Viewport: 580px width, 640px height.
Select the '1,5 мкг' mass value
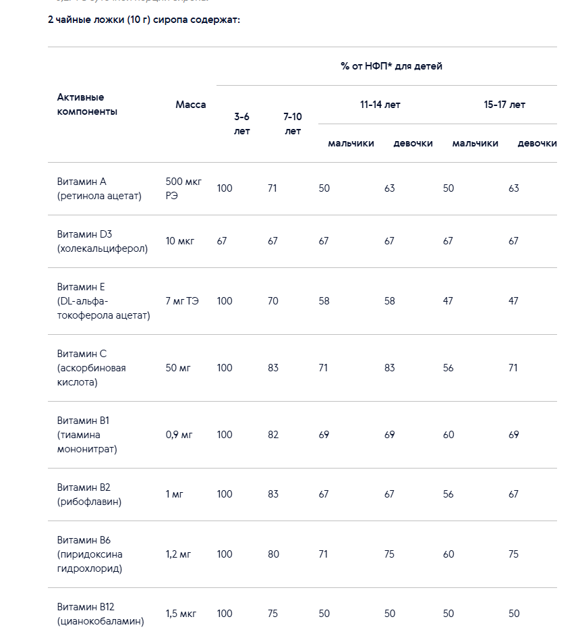point(181,614)
